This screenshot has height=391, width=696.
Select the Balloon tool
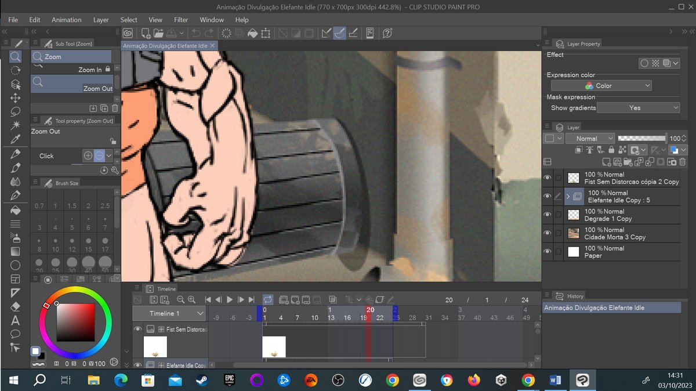16,334
